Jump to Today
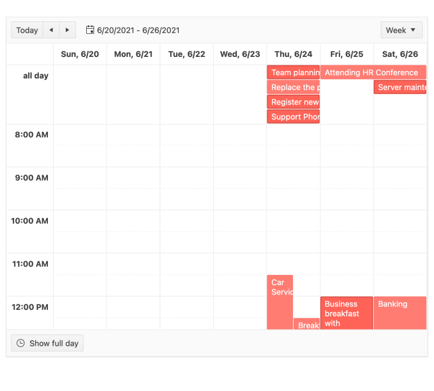The image size is (434, 391). pyautogui.click(x=27, y=30)
